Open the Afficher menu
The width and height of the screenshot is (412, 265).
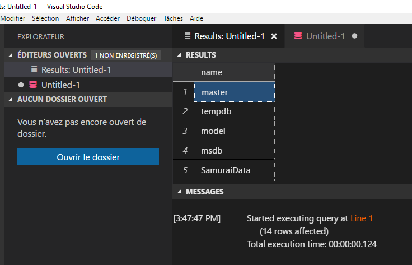point(77,18)
